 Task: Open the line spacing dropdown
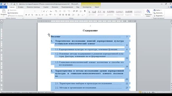[73, 15]
